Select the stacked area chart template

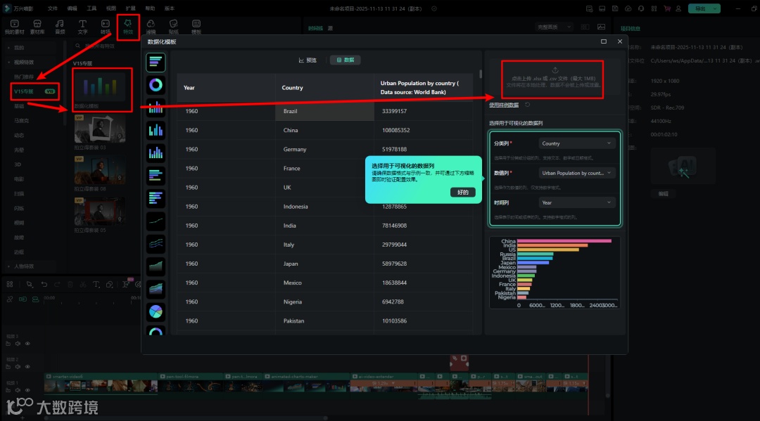[x=156, y=289]
